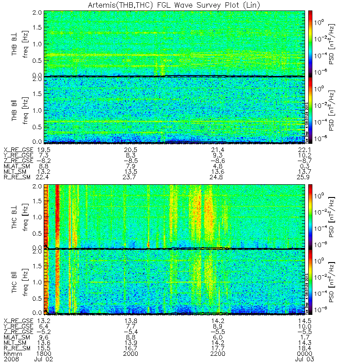Click the '0.5' frequency tick on THB B∥ axis
This screenshot has width=341, height=364.
point(37,127)
